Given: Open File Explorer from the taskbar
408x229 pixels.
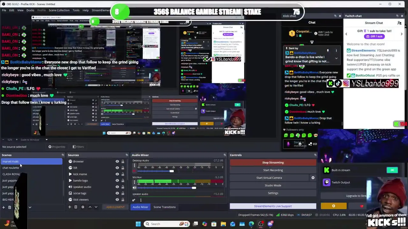Looking at the screenshot, I should pos(223,224).
